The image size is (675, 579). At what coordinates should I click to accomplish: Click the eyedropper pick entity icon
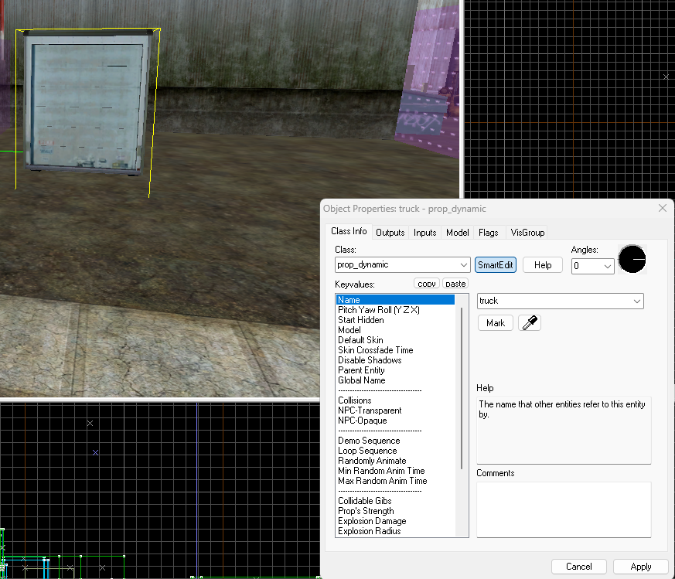tap(530, 322)
